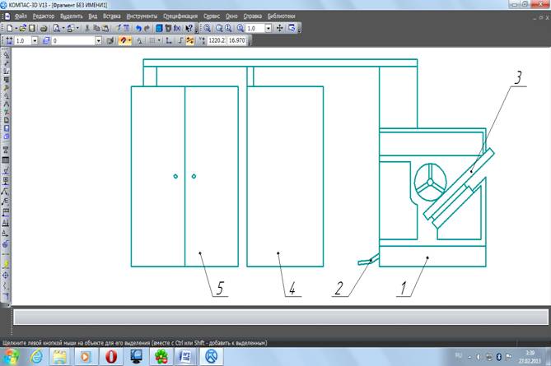Open the layer number 0 dropdown

[99, 39]
